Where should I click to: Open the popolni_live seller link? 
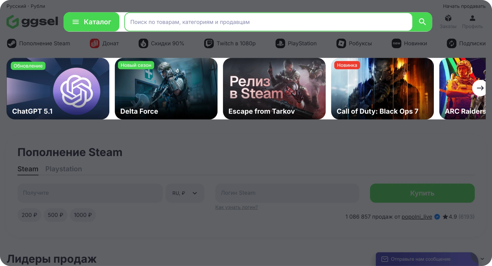click(x=417, y=217)
